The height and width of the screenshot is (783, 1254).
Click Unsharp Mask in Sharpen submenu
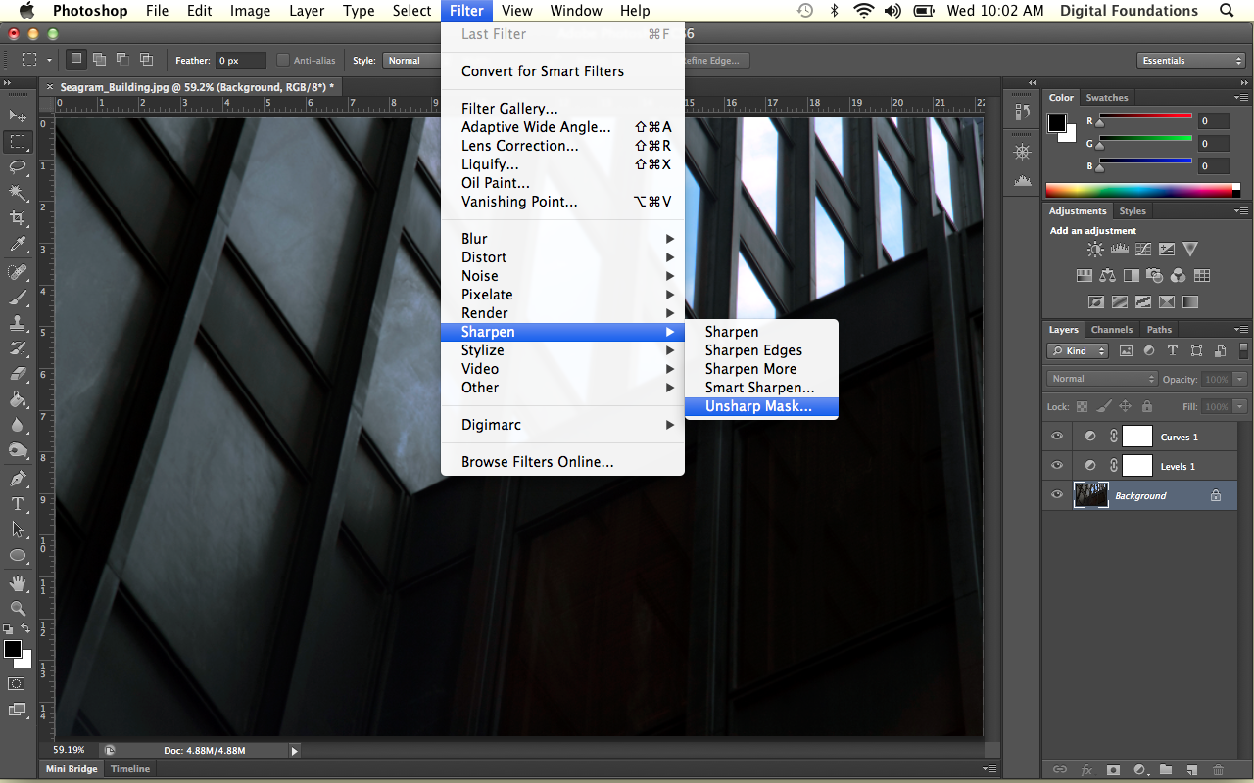click(x=758, y=406)
